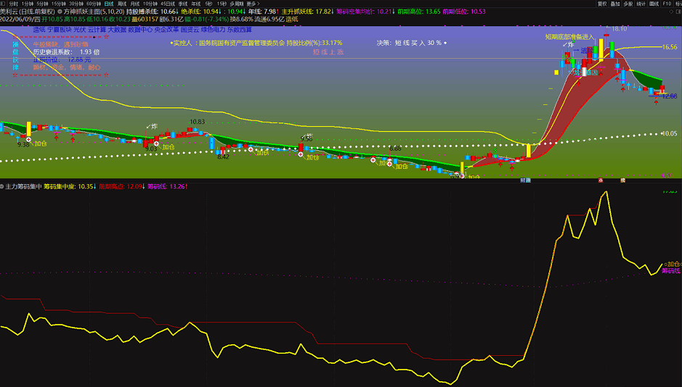Click the 10.05 price axis label
Screen dimensions: 682x387
tap(670, 133)
